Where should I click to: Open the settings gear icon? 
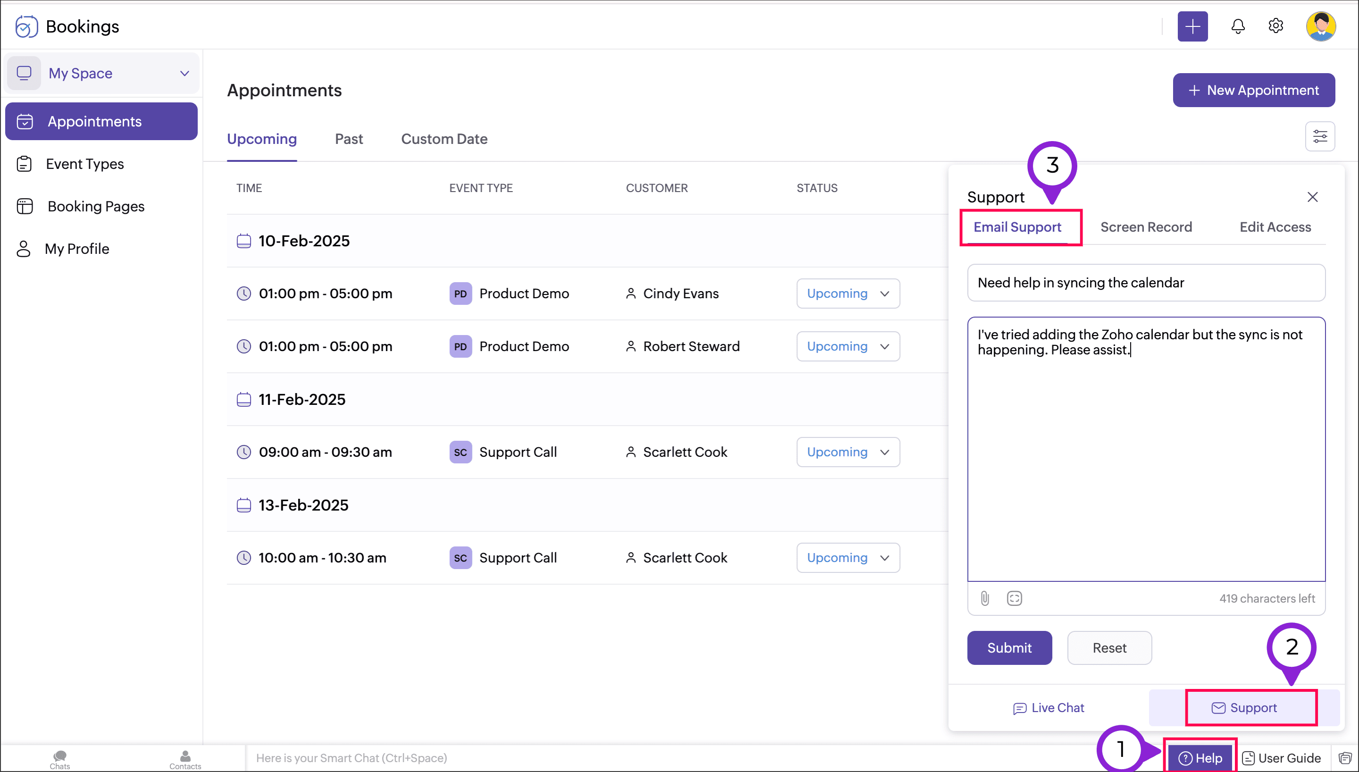tap(1275, 26)
